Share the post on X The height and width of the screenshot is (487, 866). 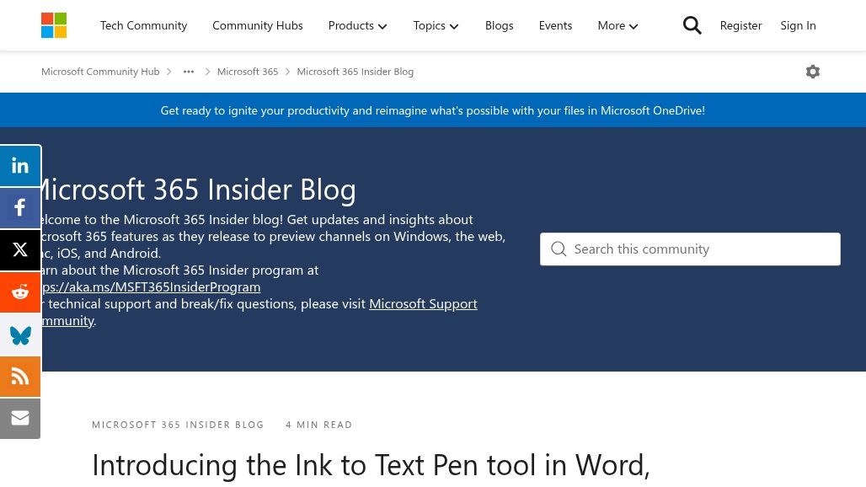coord(20,250)
